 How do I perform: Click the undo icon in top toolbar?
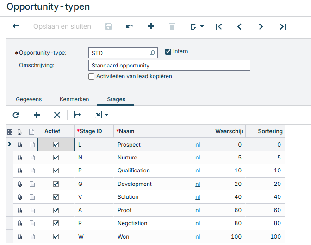click(130, 27)
